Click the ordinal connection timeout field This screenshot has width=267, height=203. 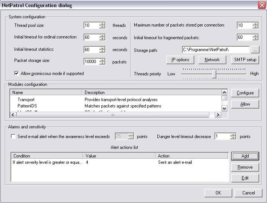point(91,37)
